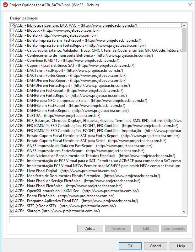Check GNRE Impressão em FortesReport checkbox
The width and height of the screenshot is (195, 252).
click(x=12, y=151)
